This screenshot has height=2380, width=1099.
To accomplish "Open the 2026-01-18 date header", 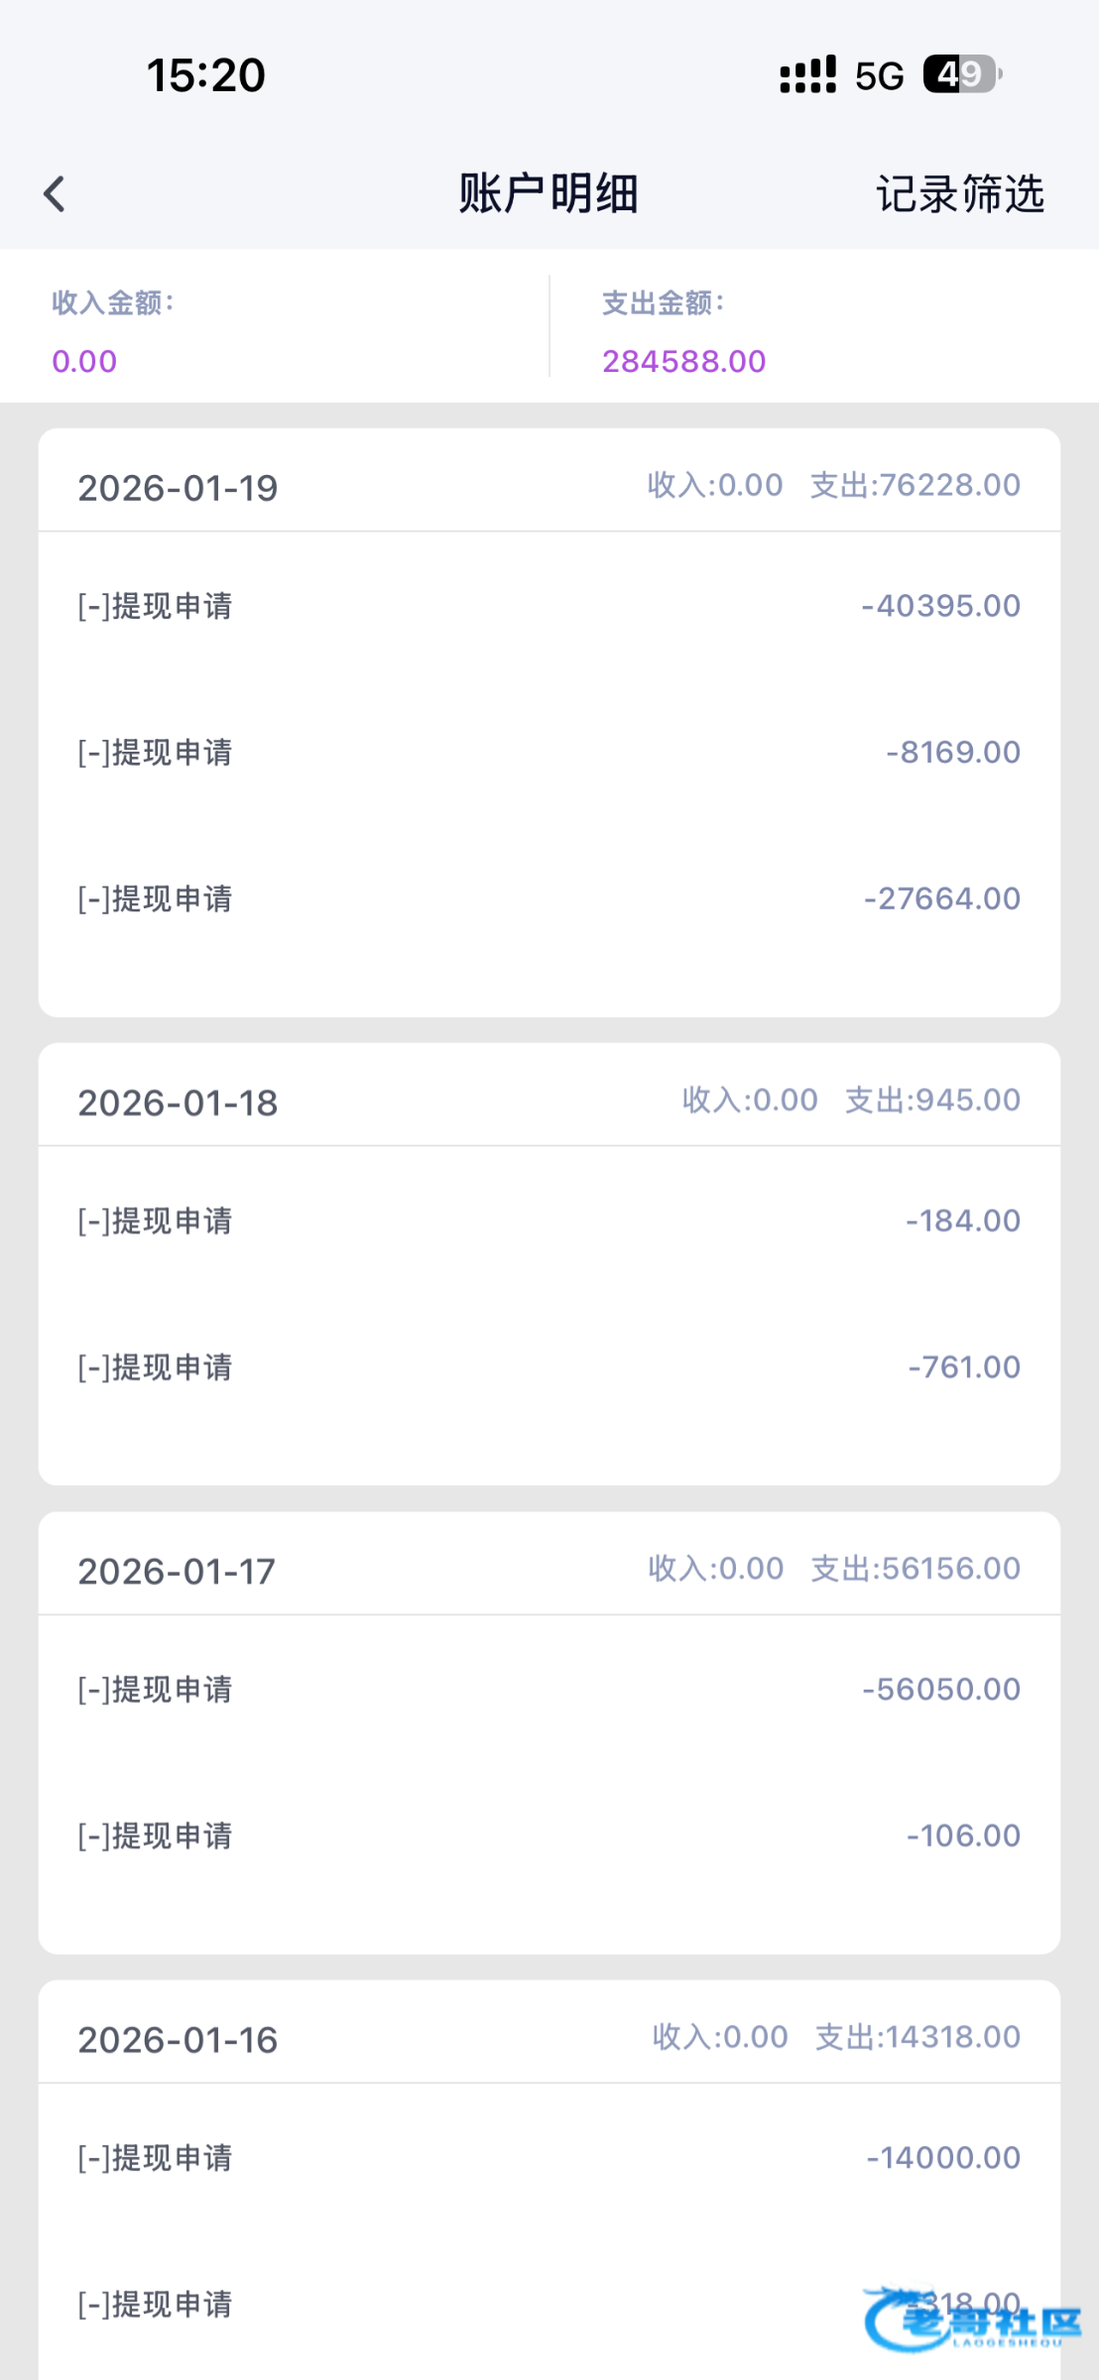I will (x=179, y=1103).
